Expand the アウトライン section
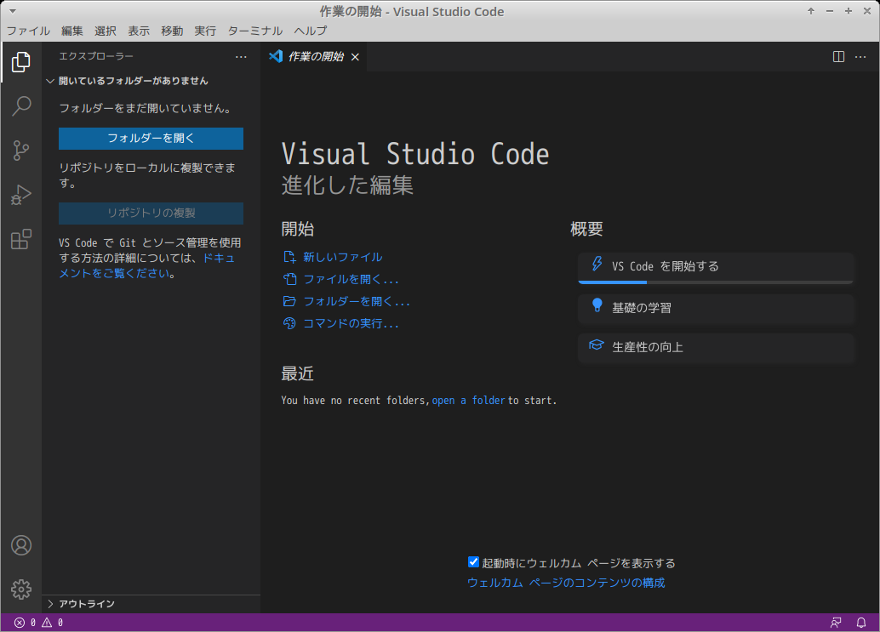The height and width of the screenshot is (632, 880). [x=151, y=603]
